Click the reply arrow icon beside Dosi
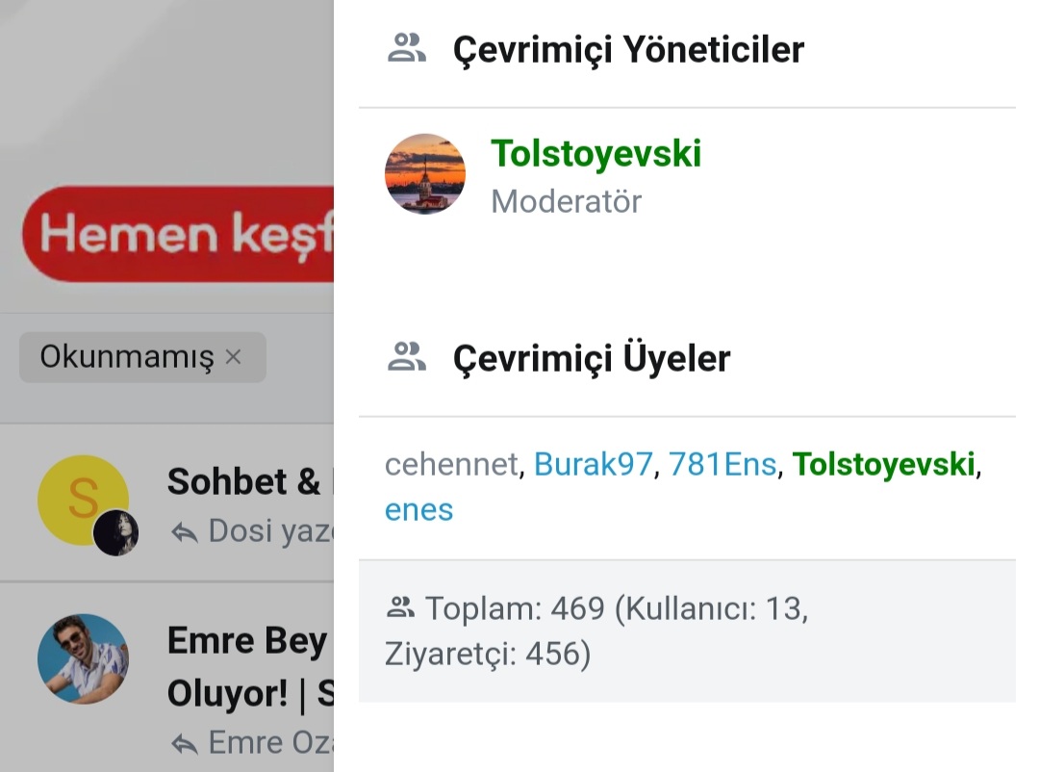Screen dimensions: 1039x772 pos(184,532)
